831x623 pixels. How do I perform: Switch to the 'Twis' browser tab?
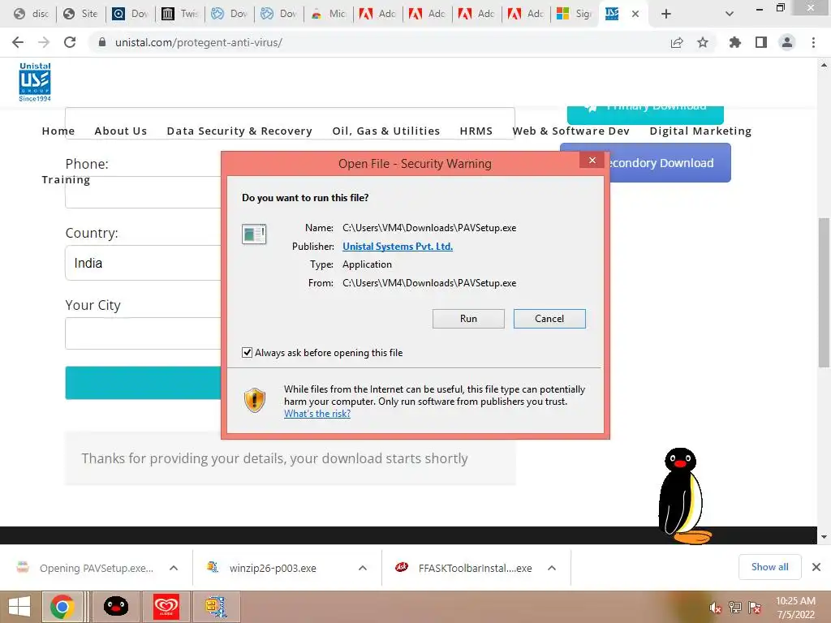[181, 14]
